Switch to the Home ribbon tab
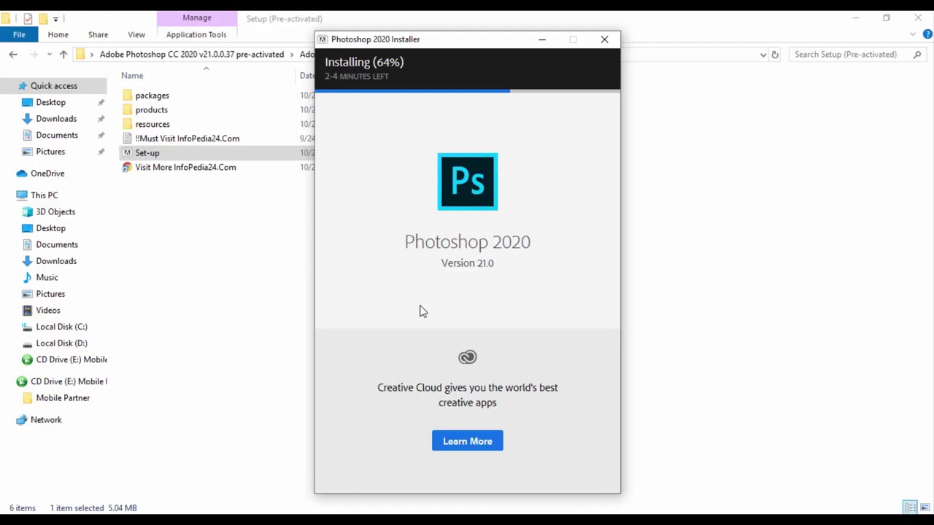The image size is (934, 525). 58,34
